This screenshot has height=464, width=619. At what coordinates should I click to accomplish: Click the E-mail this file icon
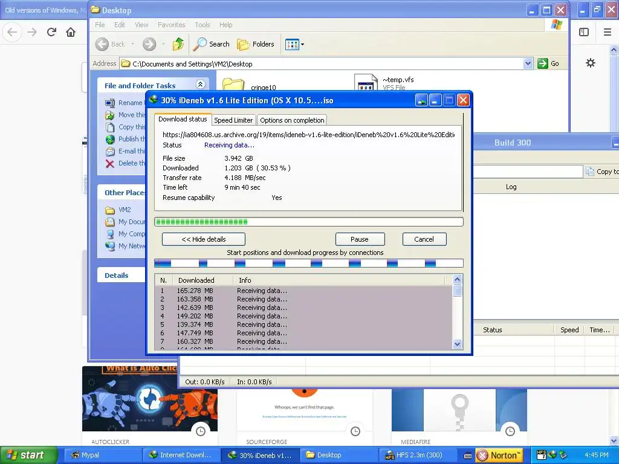click(x=110, y=151)
